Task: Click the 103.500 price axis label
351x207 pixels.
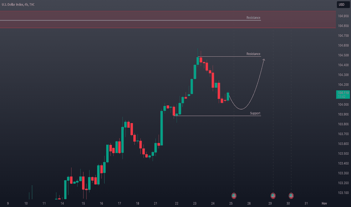Action: (343, 154)
